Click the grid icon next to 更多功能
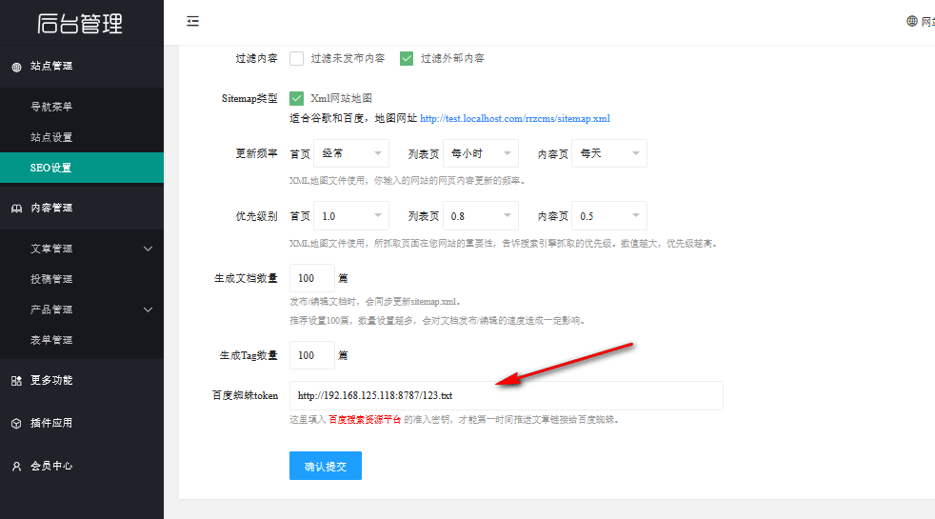This screenshot has height=519, width=935. [x=17, y=381]
